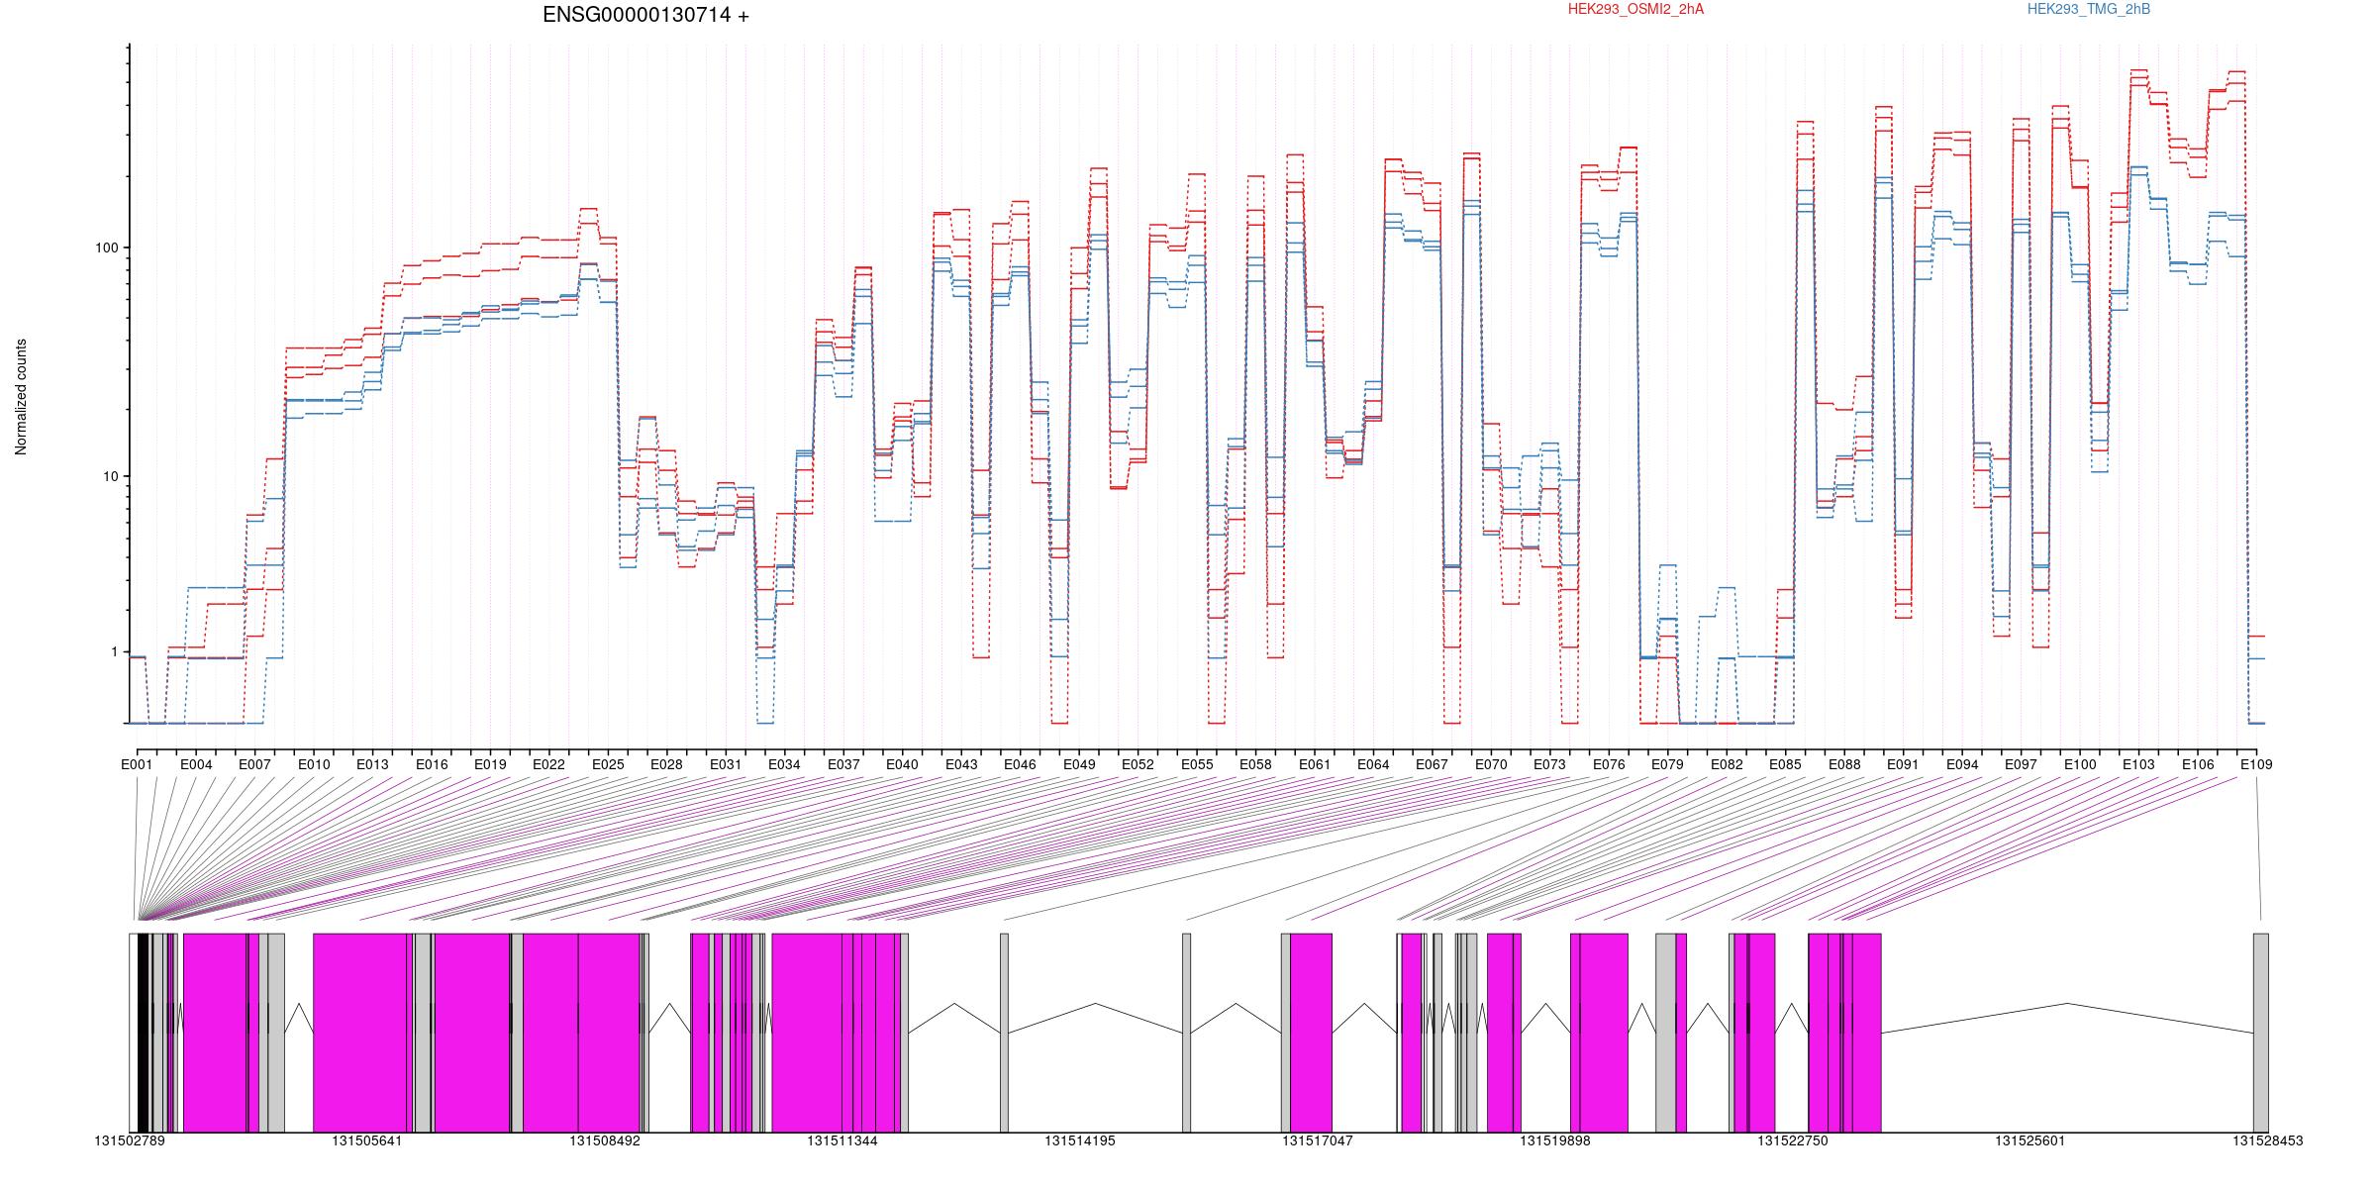This screenshot has height=1188, width=2376.
Task: Select exon label E106
Action: [2198, 764]
